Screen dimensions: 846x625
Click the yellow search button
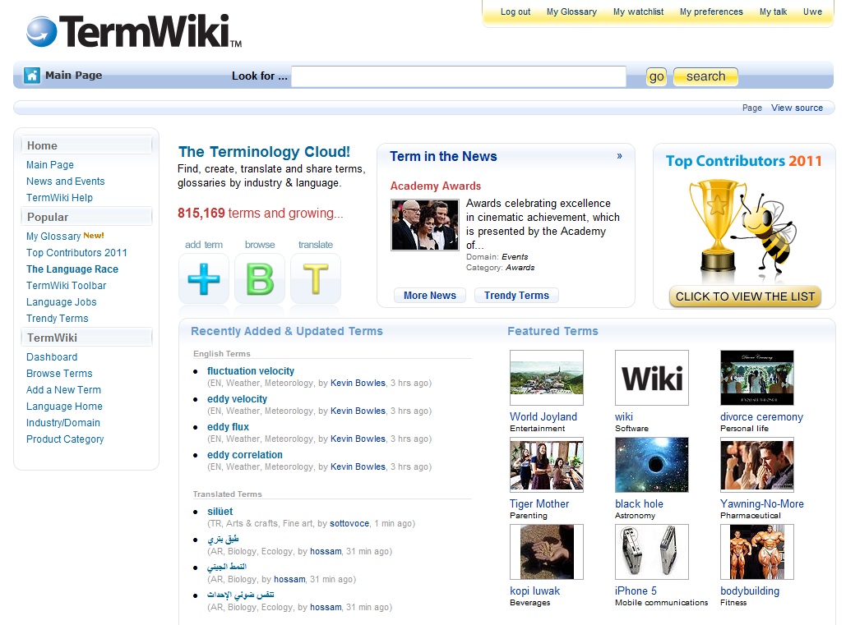tap(705, 76)
